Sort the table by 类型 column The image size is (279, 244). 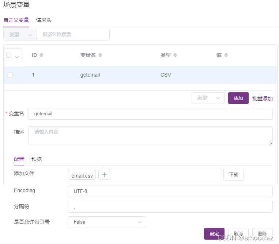pos(175,55)
